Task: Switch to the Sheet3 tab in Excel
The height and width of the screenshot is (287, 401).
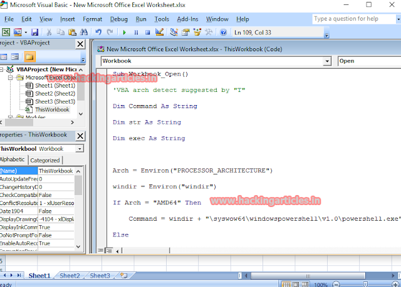Action: (x=100, y=276)
